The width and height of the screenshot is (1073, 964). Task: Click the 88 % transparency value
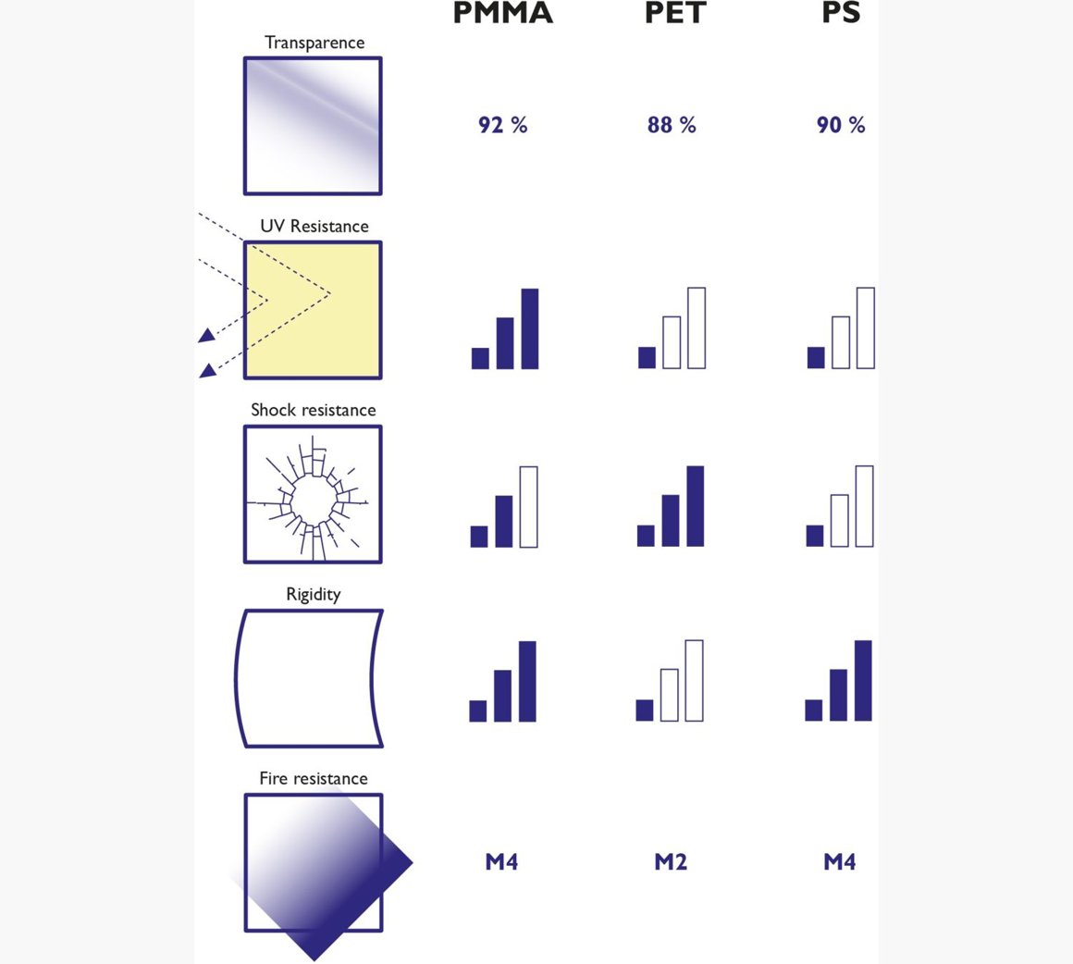[672, 125]
